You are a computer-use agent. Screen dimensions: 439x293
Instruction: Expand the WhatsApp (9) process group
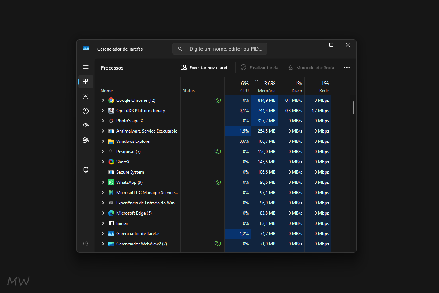click(x=103, y=182)
